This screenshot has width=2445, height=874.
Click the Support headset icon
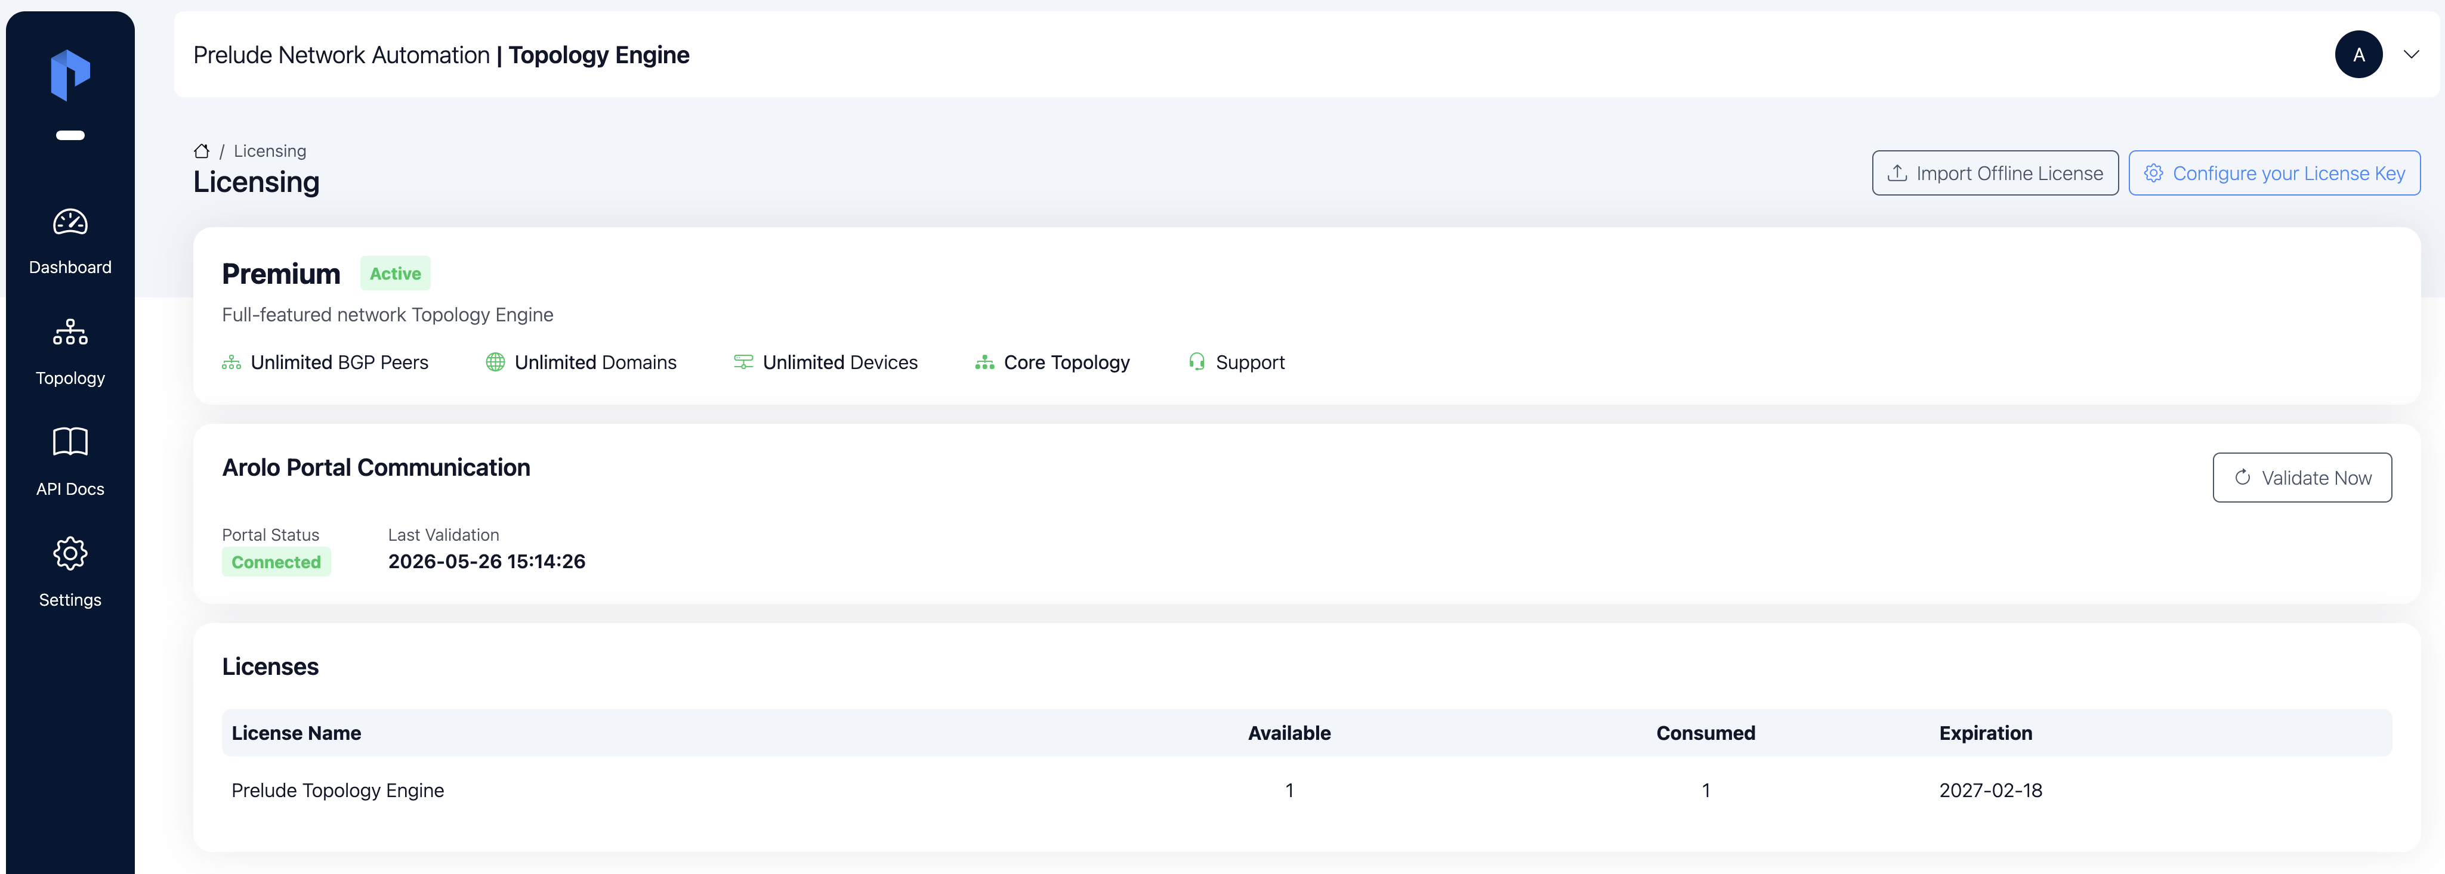click(x=1196, y=363)
